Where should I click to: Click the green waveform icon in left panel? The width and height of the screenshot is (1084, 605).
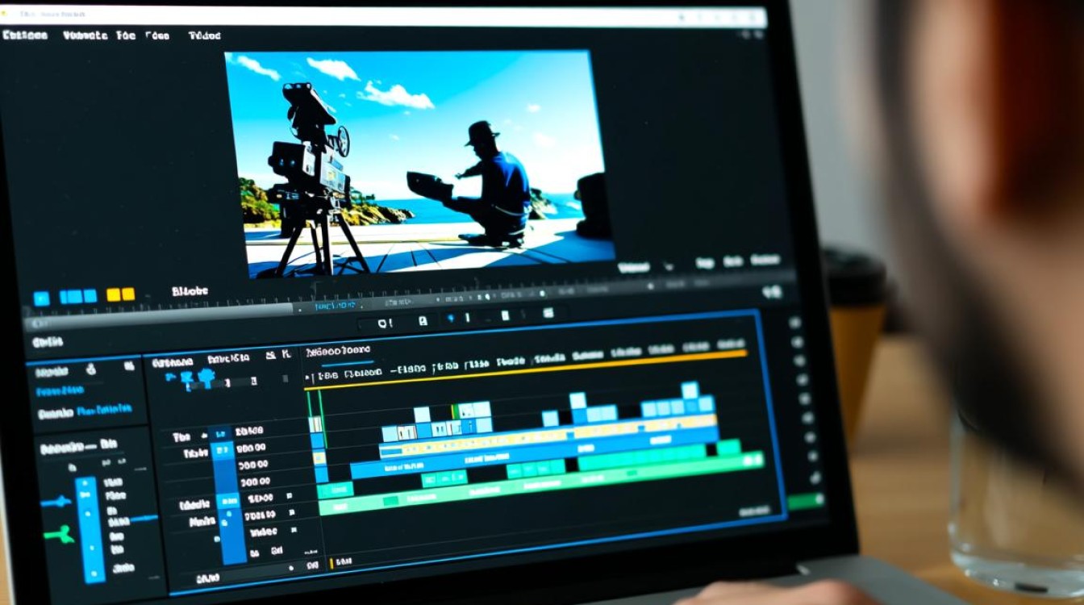point(58,533)
